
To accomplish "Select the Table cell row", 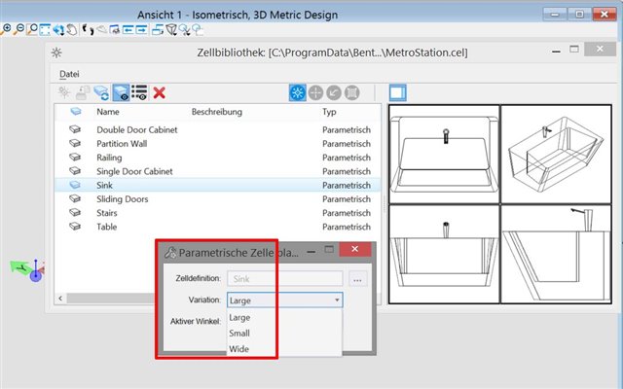I will (218, 227).
